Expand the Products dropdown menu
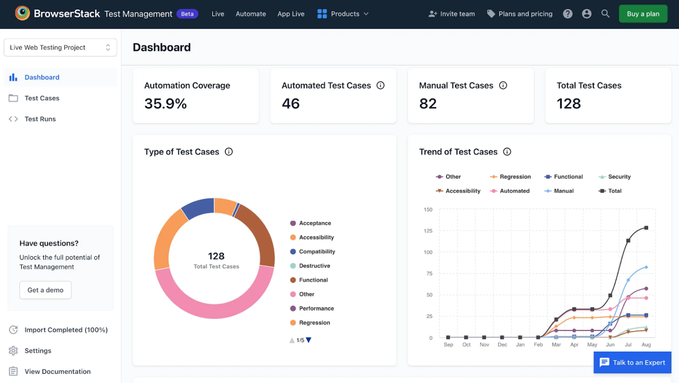The height and width of the screenshot is (383, 679). coord(343,14)
